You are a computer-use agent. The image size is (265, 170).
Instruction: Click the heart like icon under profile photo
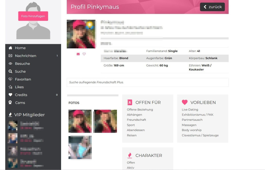pos(84,54)
